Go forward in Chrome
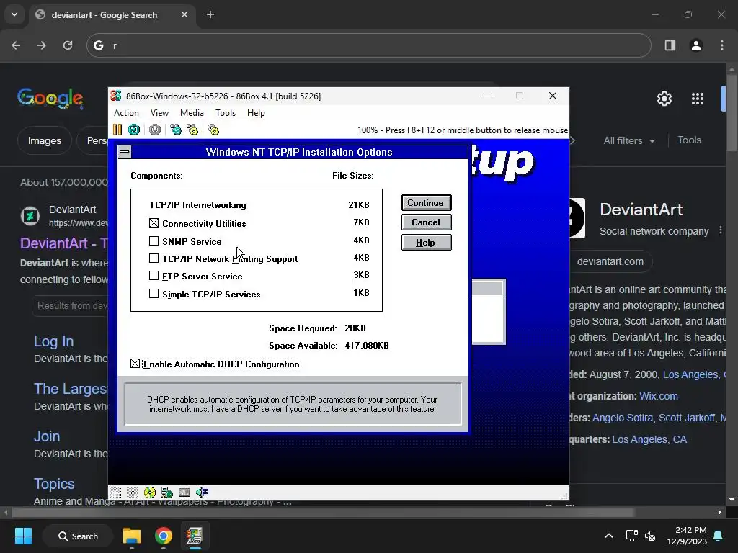The image size is (738, 553). click(x=42, y=45)
